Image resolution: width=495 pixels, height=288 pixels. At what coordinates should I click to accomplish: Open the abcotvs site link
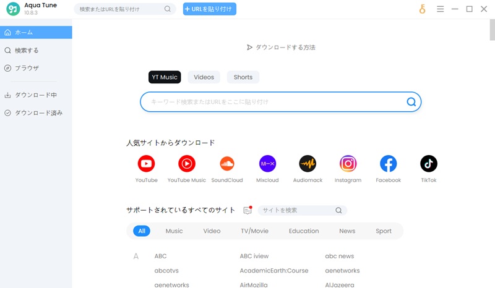(166, 271)
